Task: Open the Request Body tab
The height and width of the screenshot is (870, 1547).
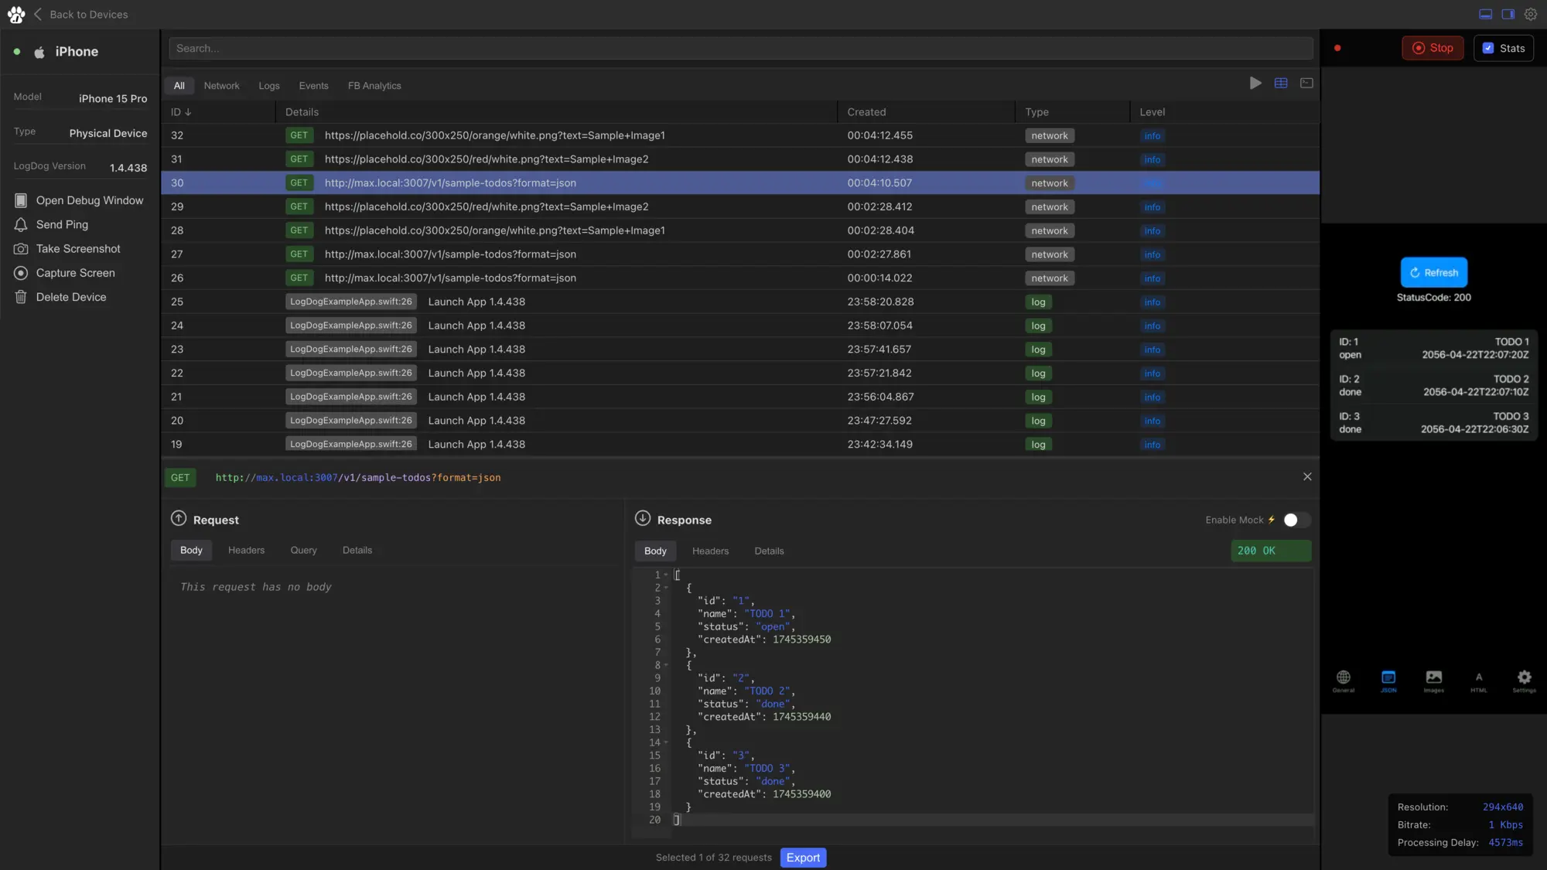Action: click(x=191, y=551)
